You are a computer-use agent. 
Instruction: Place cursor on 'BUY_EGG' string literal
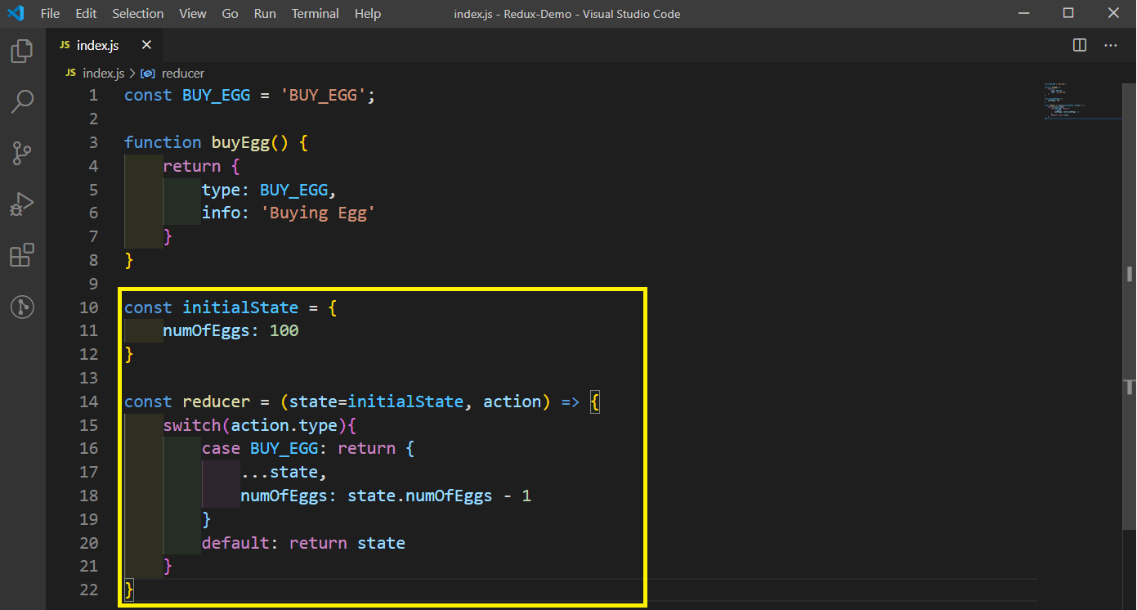(x=323, y=95)
